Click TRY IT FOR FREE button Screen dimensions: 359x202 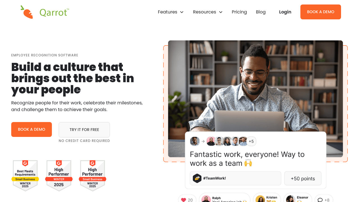click(84, 130)
